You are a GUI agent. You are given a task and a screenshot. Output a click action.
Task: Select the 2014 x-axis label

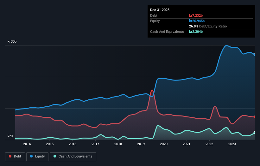(27, 144)
